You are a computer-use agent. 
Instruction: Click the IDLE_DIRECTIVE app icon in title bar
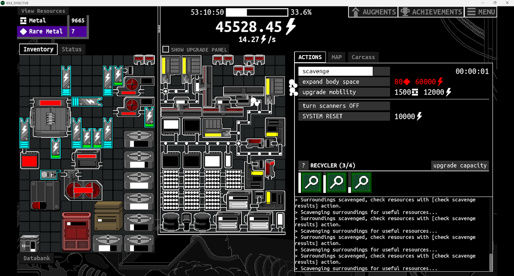[x=3, y=3]
